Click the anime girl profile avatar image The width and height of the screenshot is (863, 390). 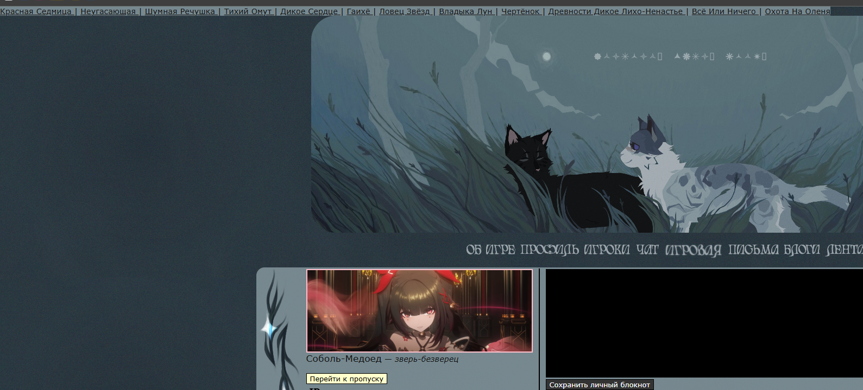click(419, 311)
